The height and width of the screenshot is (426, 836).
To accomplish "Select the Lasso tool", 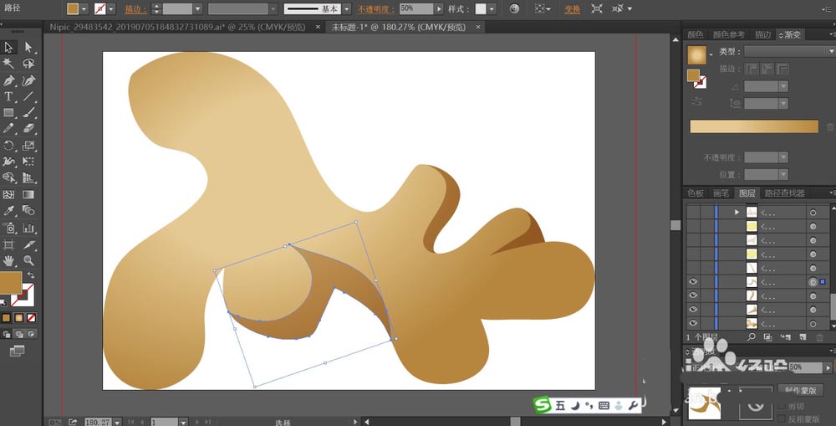I will tap(28, 64).
